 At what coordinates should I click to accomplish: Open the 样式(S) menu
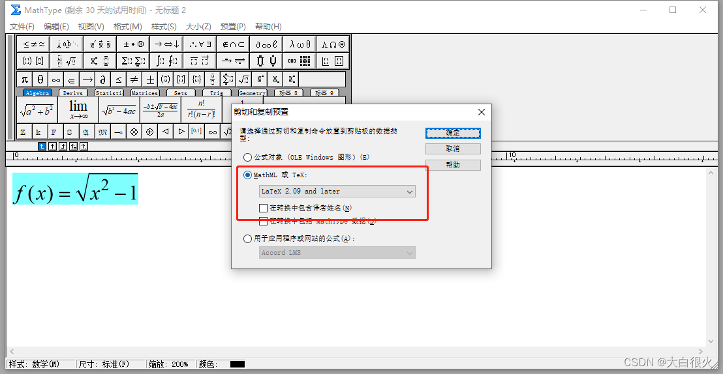pyautogui.click(x=164, y=26)
